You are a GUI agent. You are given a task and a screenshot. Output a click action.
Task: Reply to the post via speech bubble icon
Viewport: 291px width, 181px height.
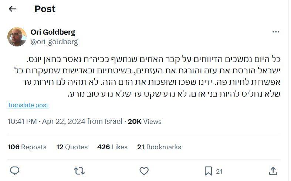14,171
